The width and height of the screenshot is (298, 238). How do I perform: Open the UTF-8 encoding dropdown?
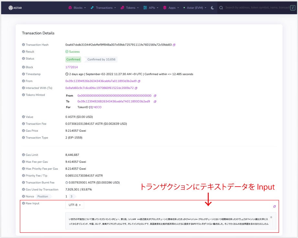point(75,205)
